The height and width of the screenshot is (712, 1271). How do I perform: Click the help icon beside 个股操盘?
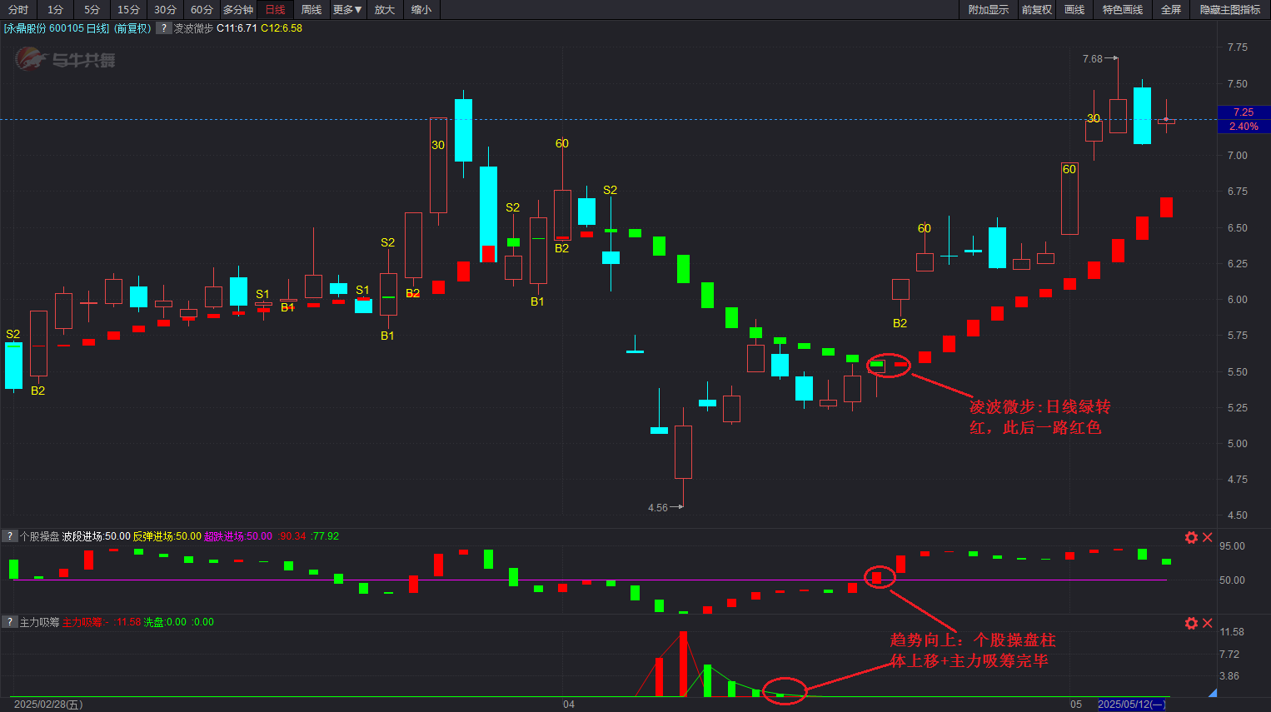pyautogui.click(x=9, y=536)
